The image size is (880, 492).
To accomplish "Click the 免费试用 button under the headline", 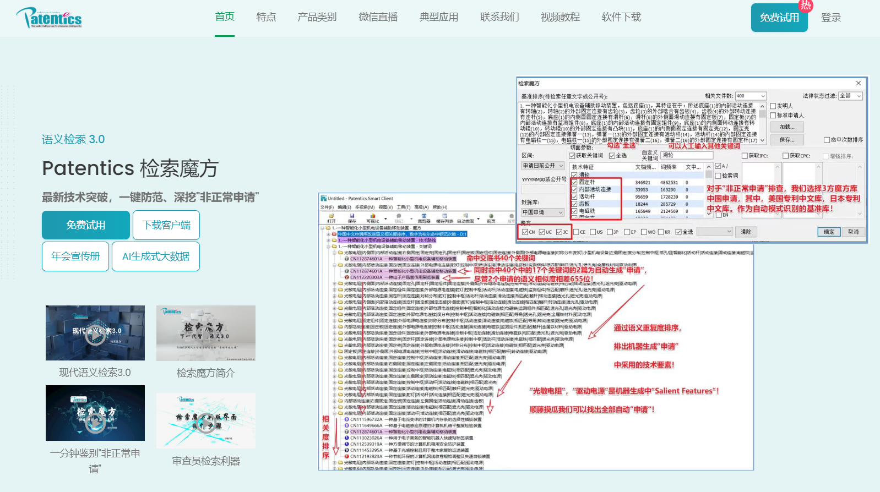I will tap(86, 225).
